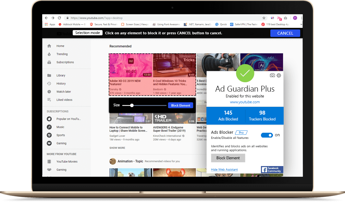Open Subscriptions via its sidebar icon
Viewport: 345px width, 202px height.
coord(49,62)
